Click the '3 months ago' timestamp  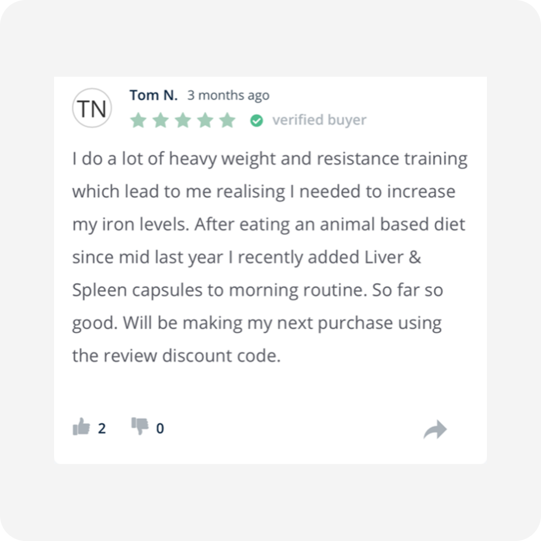pyautogui.click(x=228, y=96)
